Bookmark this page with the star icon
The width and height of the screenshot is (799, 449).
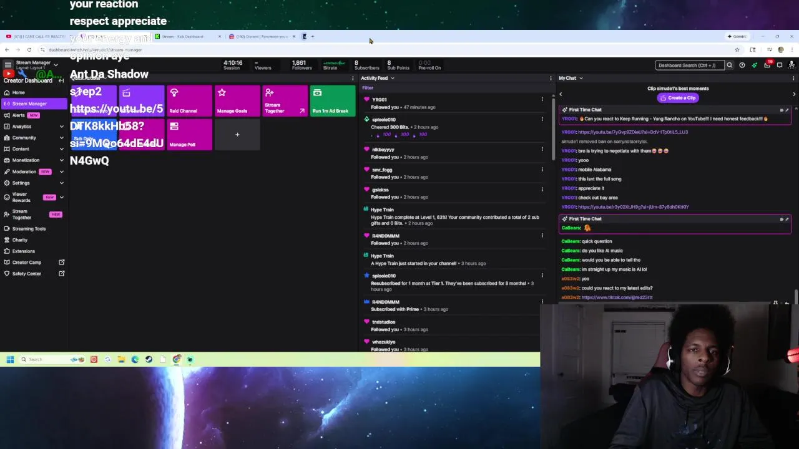coord(737,50)
